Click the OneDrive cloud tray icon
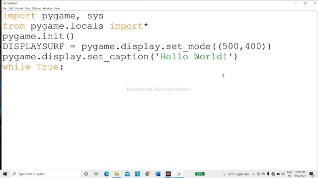 click(263, 174)
